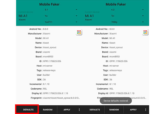The image size is (166, 114).
Task: Click the RANDOM button in right panel
Action: click(114, 110)
